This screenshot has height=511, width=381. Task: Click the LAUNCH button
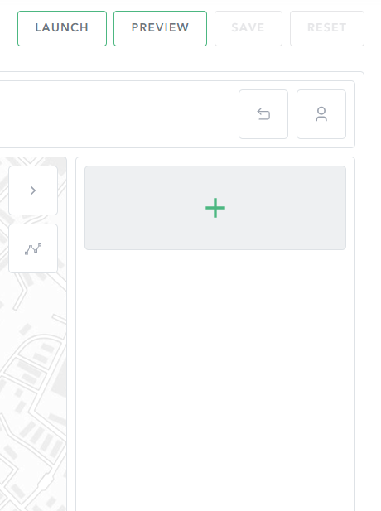62,28
